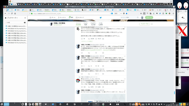
Task: Click このスレッドを表示 show thread link
Action: click(87, 41)
